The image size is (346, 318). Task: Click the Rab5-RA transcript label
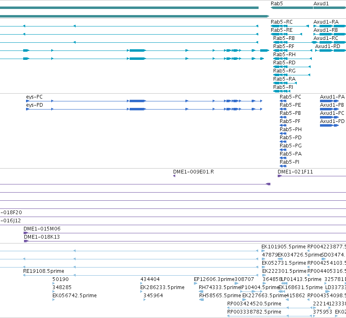284,79
